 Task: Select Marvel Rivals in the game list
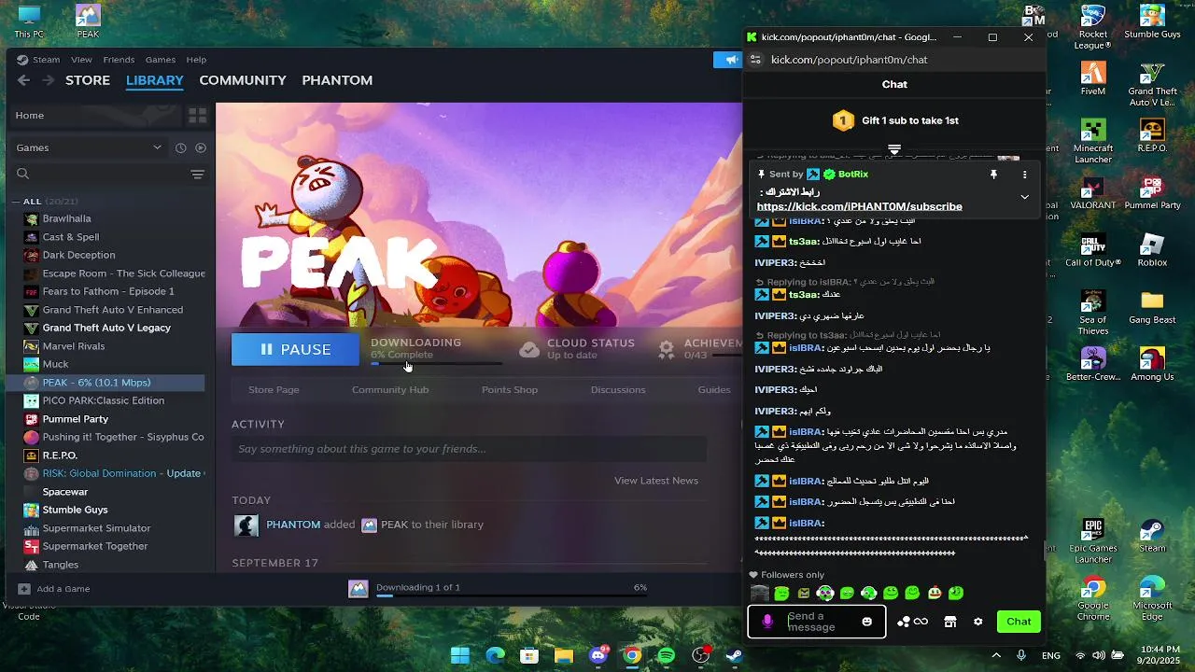pyautogui.click(x=74, y=346)
